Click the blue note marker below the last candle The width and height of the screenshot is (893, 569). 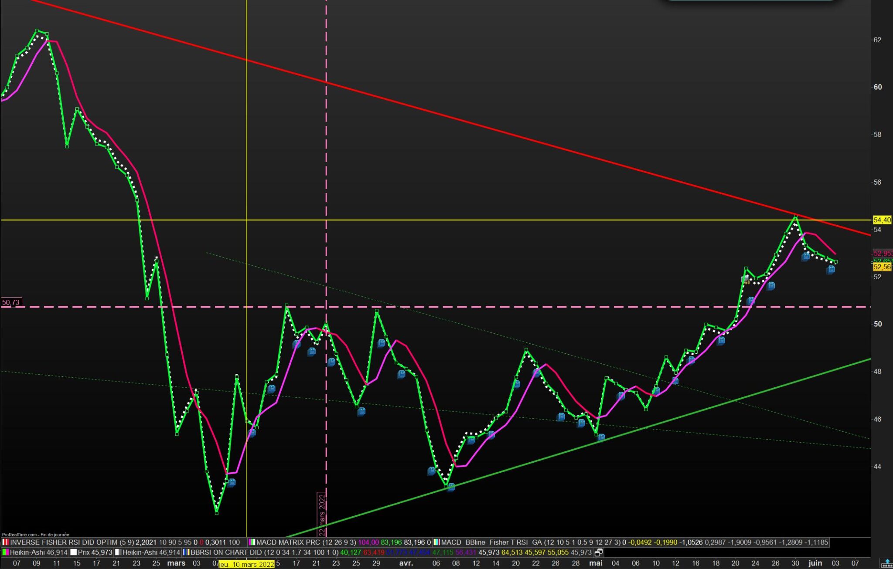click(x=831, y=270)
